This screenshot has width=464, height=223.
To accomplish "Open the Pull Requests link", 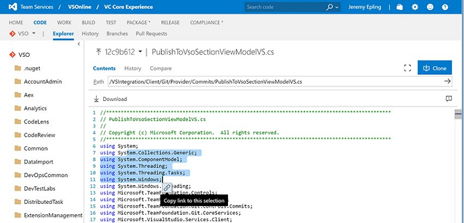I will pyautogui.click(x=151, y=34).
